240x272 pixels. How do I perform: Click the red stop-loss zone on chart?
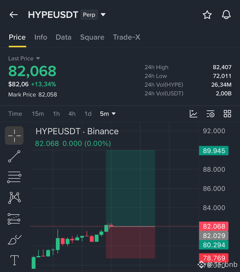[130, 242]
